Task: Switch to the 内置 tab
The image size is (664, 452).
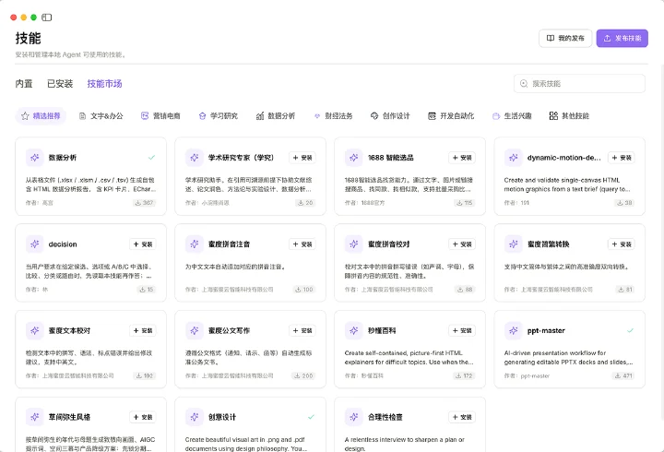Action: coord(24,83)
